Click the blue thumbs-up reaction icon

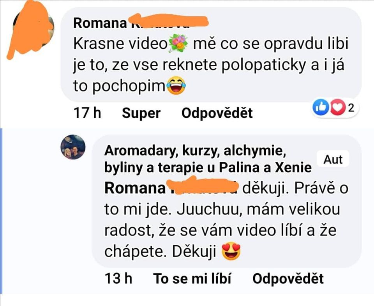(321, 107)
